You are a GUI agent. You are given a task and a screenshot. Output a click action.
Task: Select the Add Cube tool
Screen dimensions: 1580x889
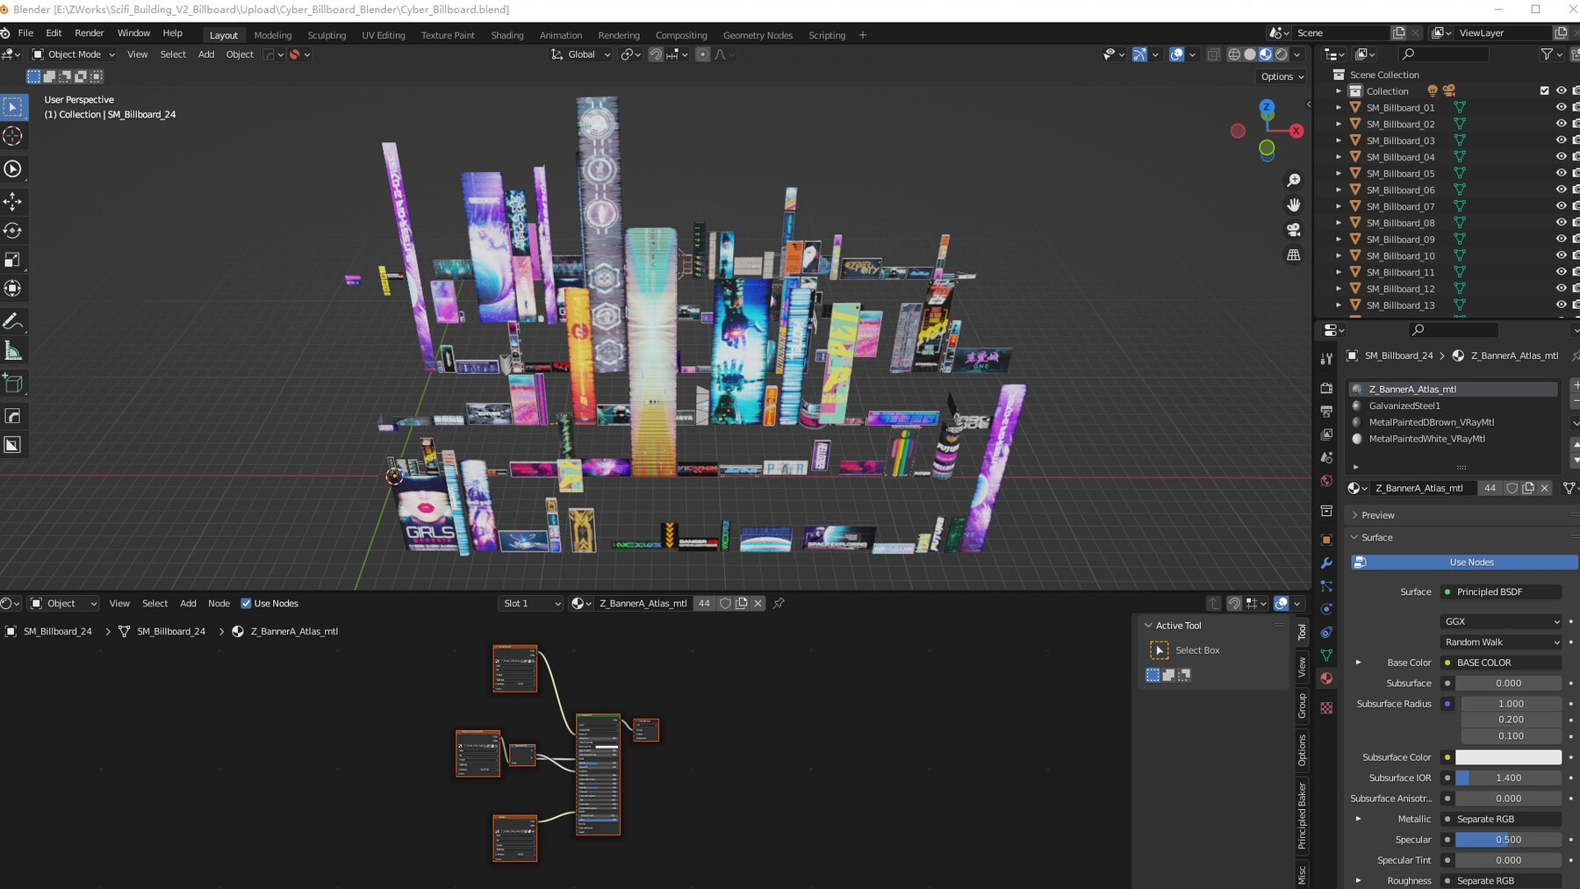pyautogui.click(x=12, y=384)
